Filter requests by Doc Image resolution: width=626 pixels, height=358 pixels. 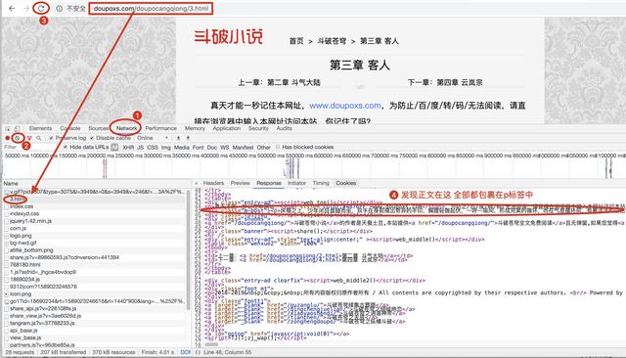(x=212, y=148)
